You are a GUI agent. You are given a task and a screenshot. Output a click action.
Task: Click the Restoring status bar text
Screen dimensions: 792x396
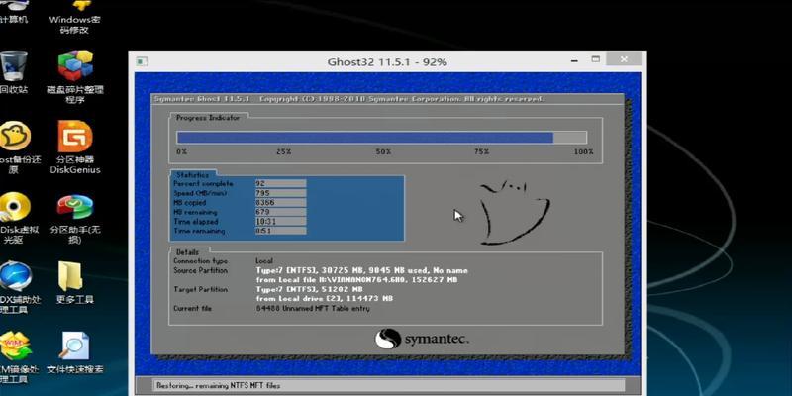(x=217, y=385)
